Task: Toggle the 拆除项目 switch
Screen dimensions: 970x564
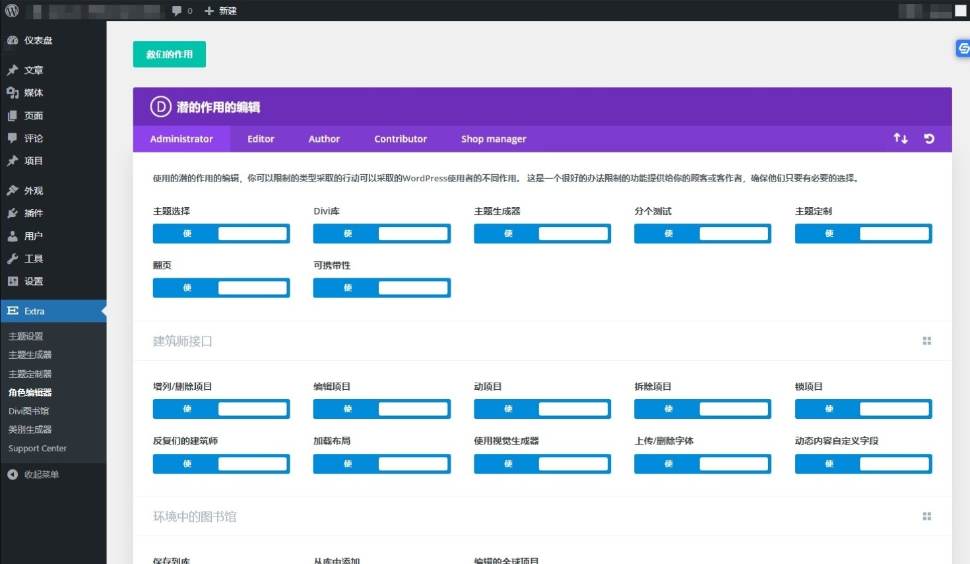Action: [703, 409]
